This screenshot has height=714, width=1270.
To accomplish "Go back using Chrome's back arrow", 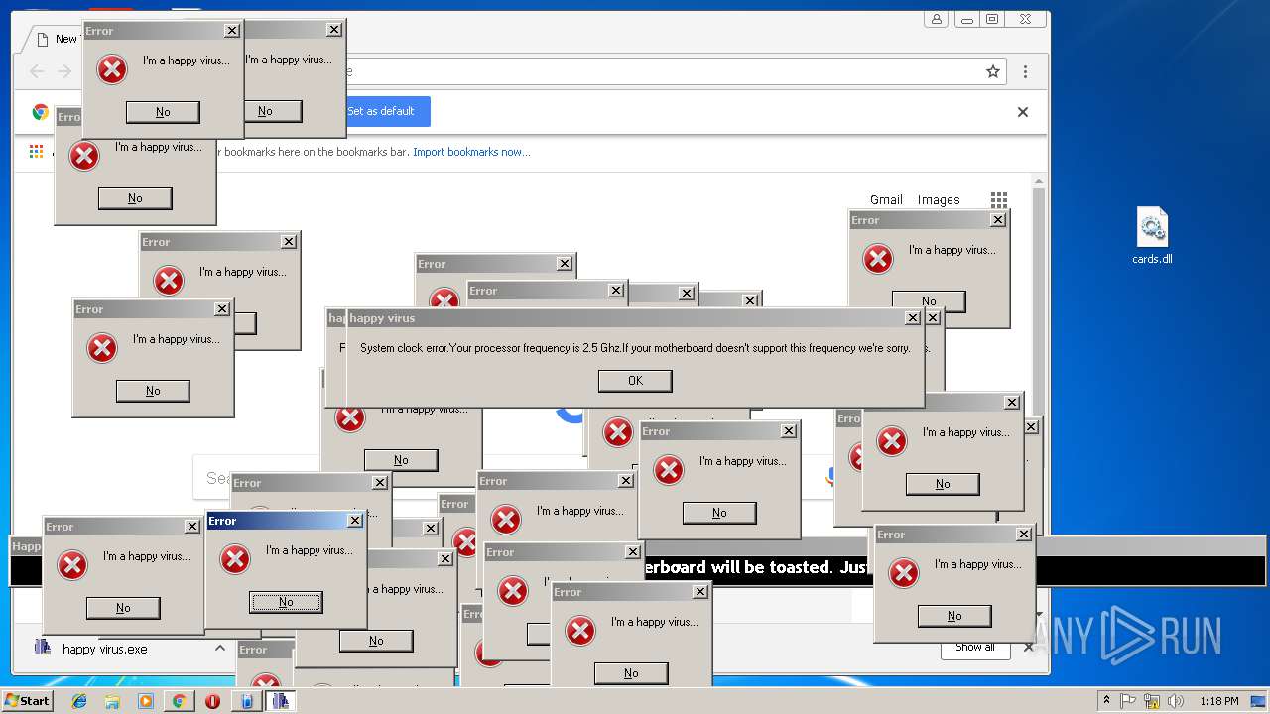I will (x=37, y=71).
